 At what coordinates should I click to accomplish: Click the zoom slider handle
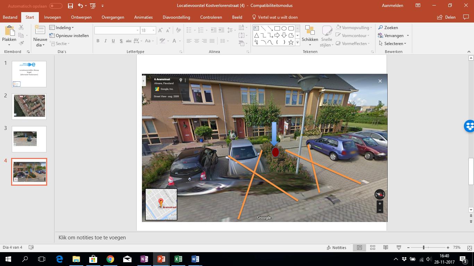(423, 247)
